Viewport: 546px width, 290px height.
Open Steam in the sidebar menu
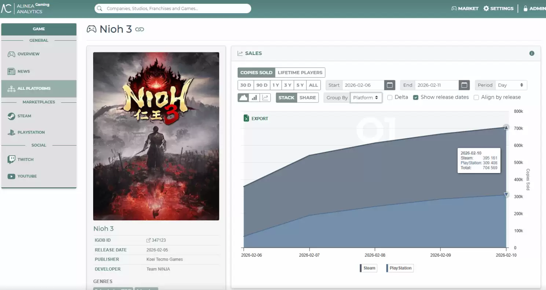(x=24, y=116)
